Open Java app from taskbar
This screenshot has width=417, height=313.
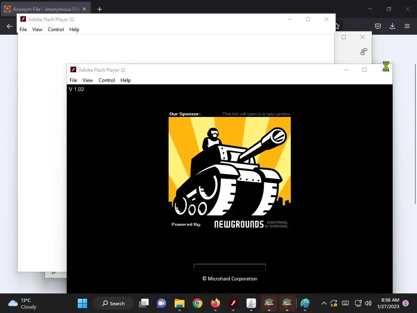tap(251, 303)
